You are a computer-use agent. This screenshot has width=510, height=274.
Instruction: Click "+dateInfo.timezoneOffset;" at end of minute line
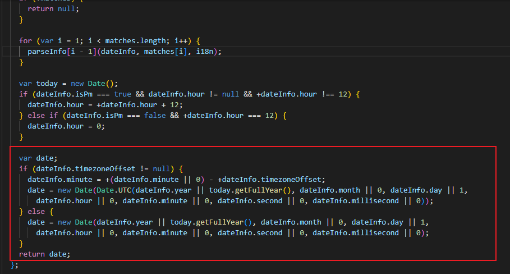coord(271,180)
